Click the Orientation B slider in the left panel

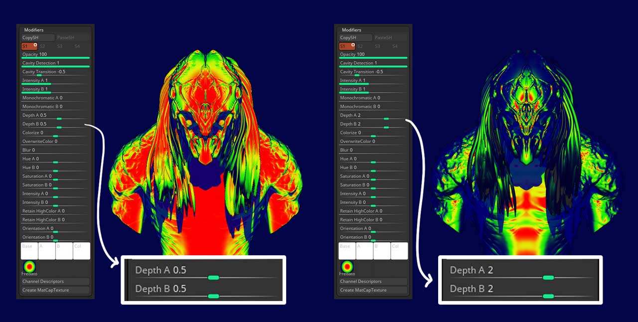tap(55, 238)
